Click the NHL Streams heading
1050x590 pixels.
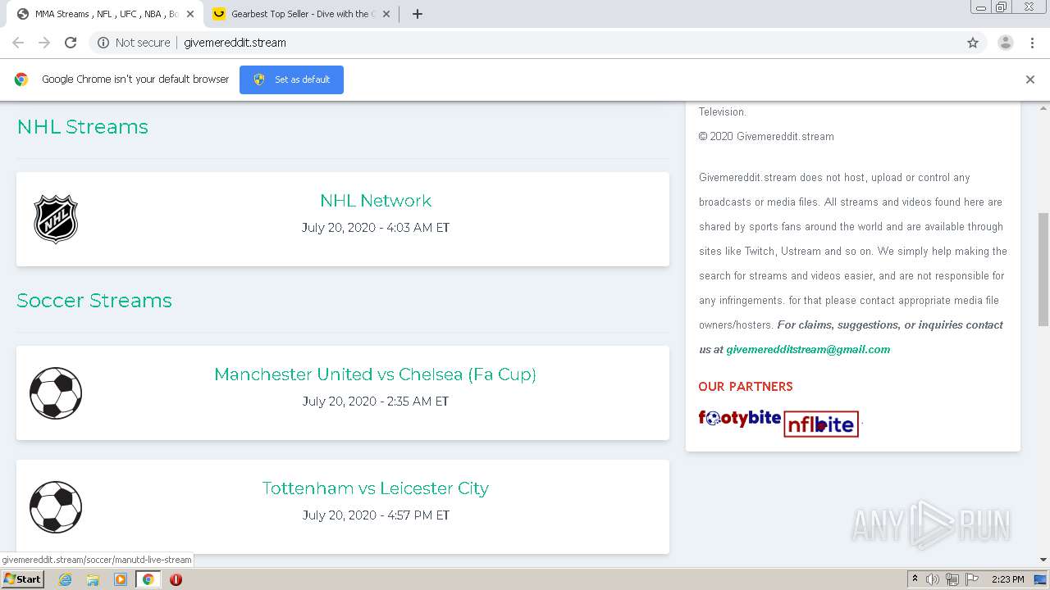click(83, 127)
